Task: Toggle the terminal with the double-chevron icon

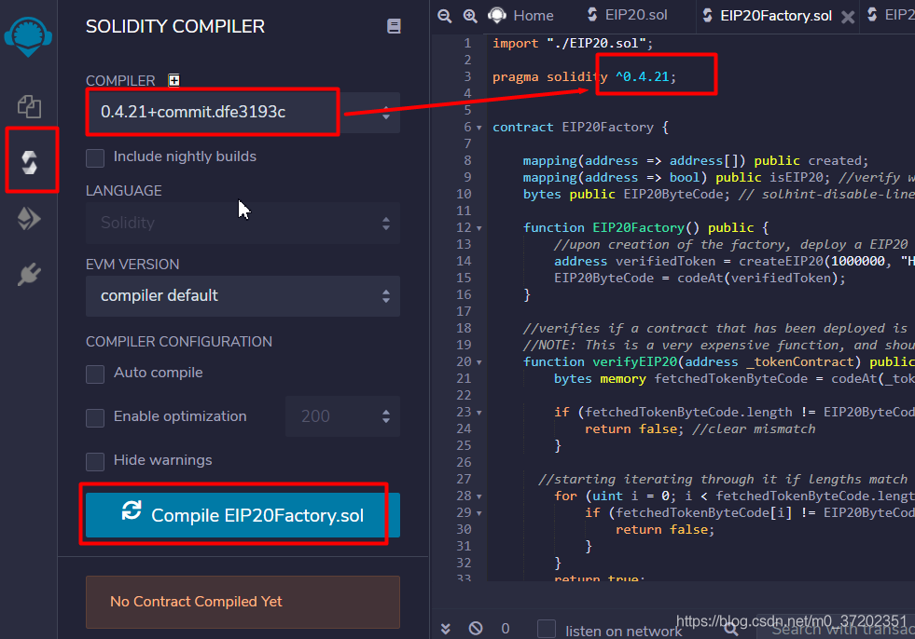Action: coord(446,629)
